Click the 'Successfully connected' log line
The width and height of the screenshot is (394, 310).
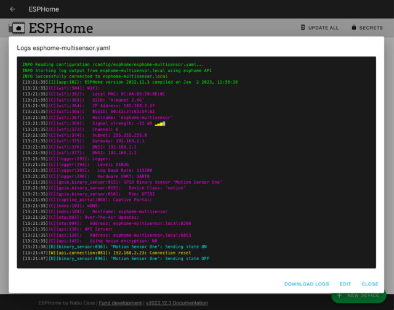click(x=95, y=76)
